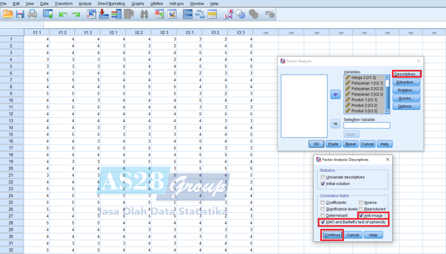
Task: Enable the Univariate descriptives checkbox
Action: [322, 177]
